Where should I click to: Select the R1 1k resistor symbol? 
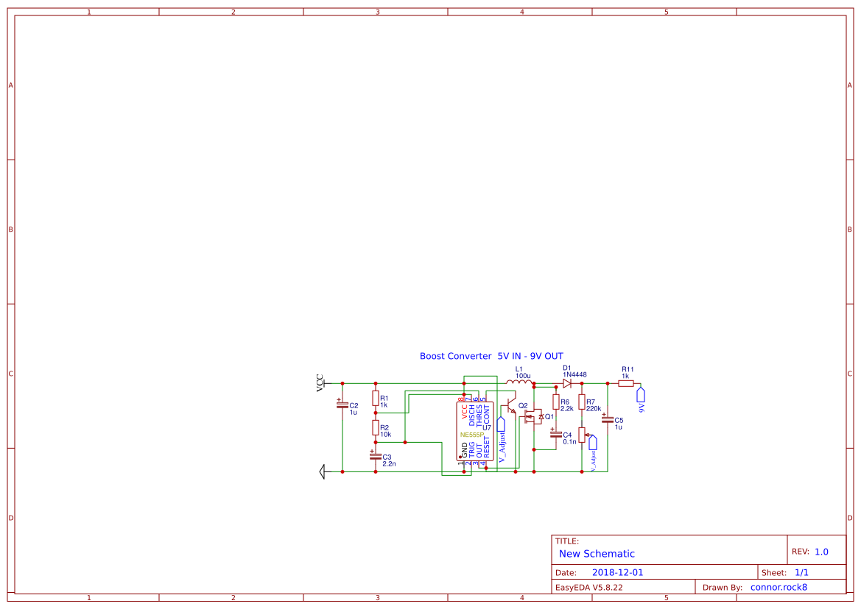coord(376,399)
